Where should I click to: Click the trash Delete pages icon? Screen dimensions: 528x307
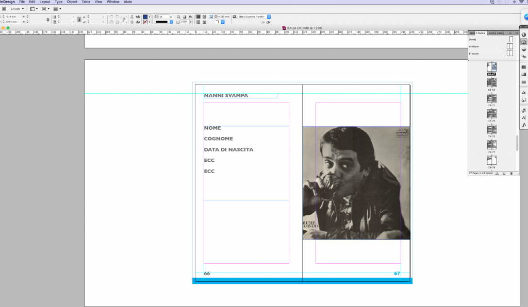[x=511, y=174]
